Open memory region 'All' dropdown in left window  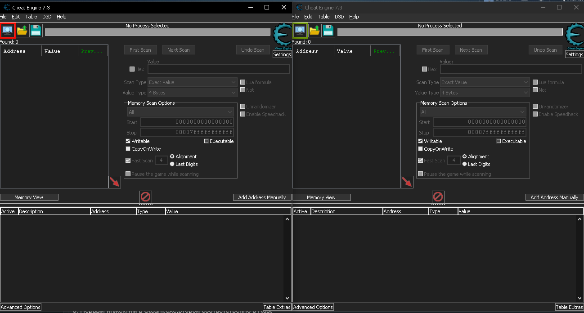180,112
